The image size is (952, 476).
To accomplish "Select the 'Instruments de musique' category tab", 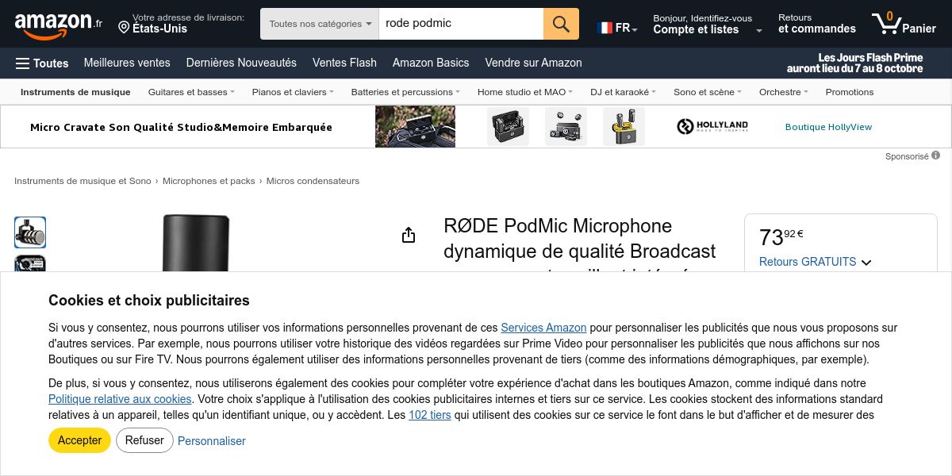I will pyautogui.click(x=75, y=92).
